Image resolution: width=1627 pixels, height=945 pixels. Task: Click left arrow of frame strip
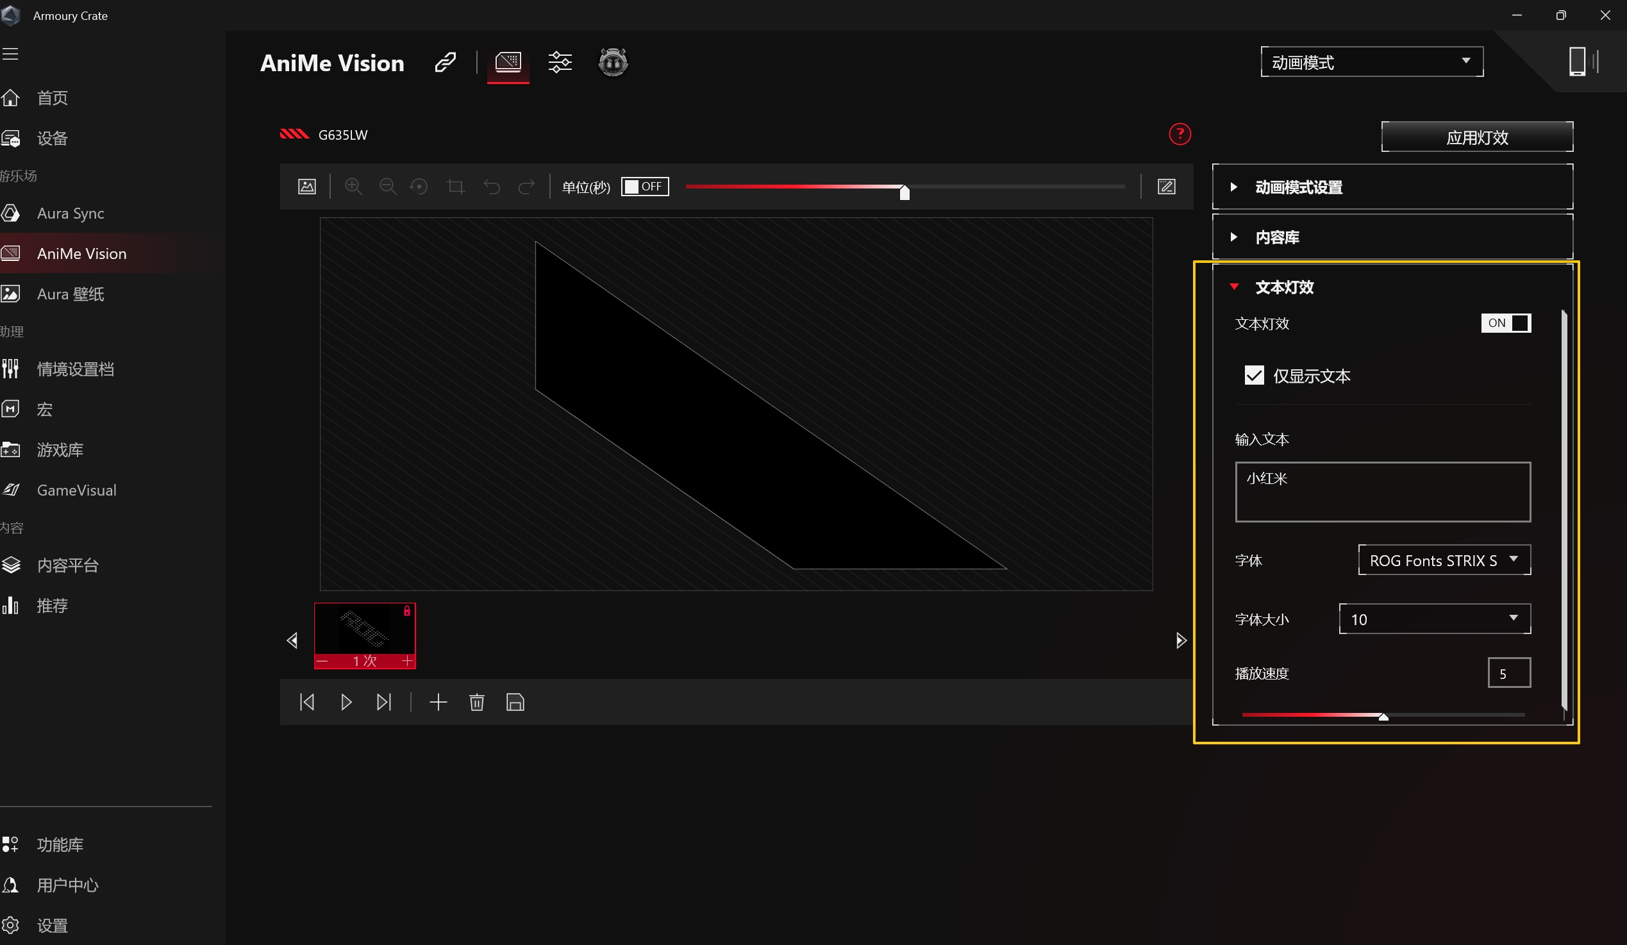[292, 640]
